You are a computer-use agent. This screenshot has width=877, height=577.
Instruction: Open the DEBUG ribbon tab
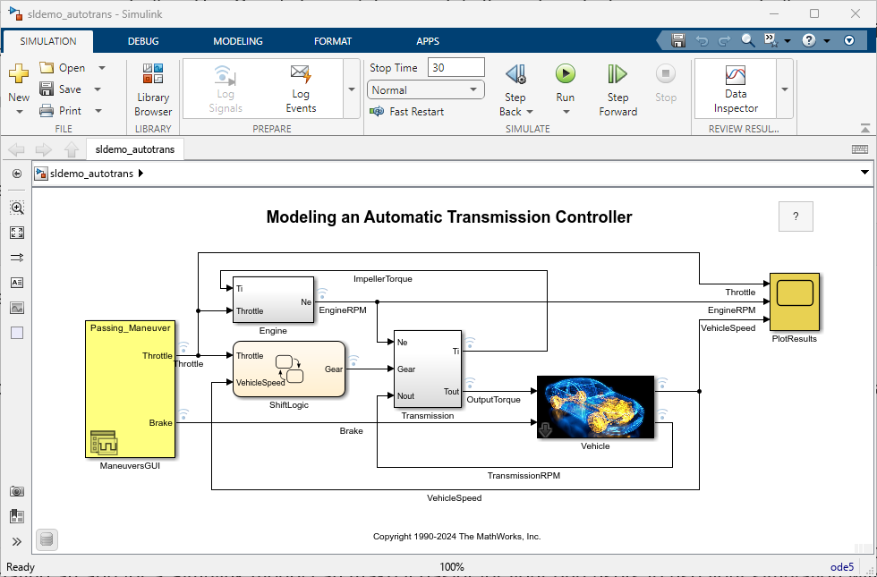(x=143, y=41)
